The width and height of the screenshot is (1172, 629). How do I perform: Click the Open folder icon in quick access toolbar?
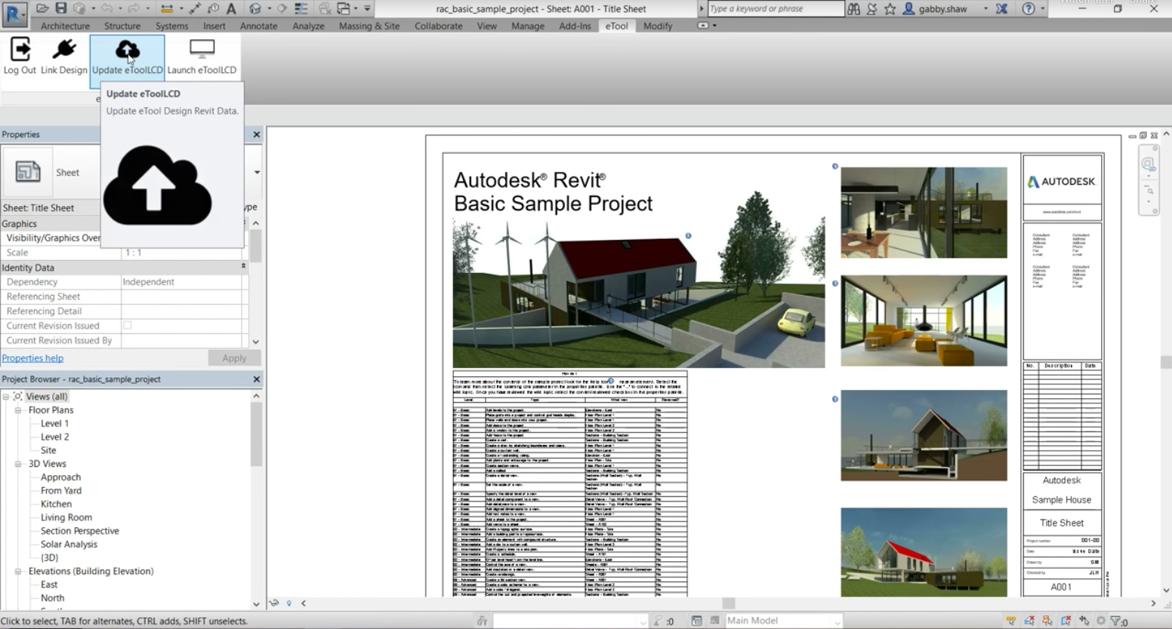[42, 8]
